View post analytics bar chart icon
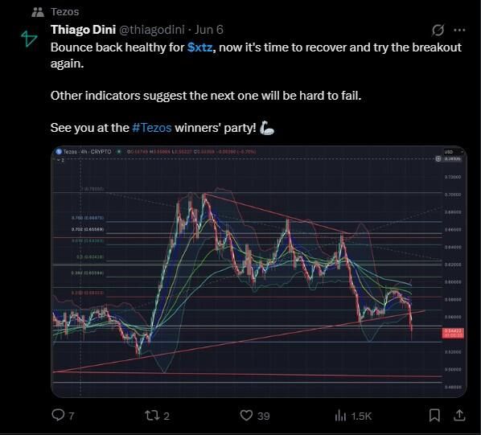 tap(340, 416)
